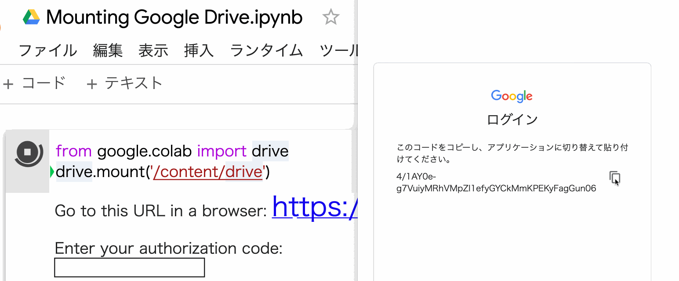Click the ログイン heading on the Google card

(x=512, y=119)
